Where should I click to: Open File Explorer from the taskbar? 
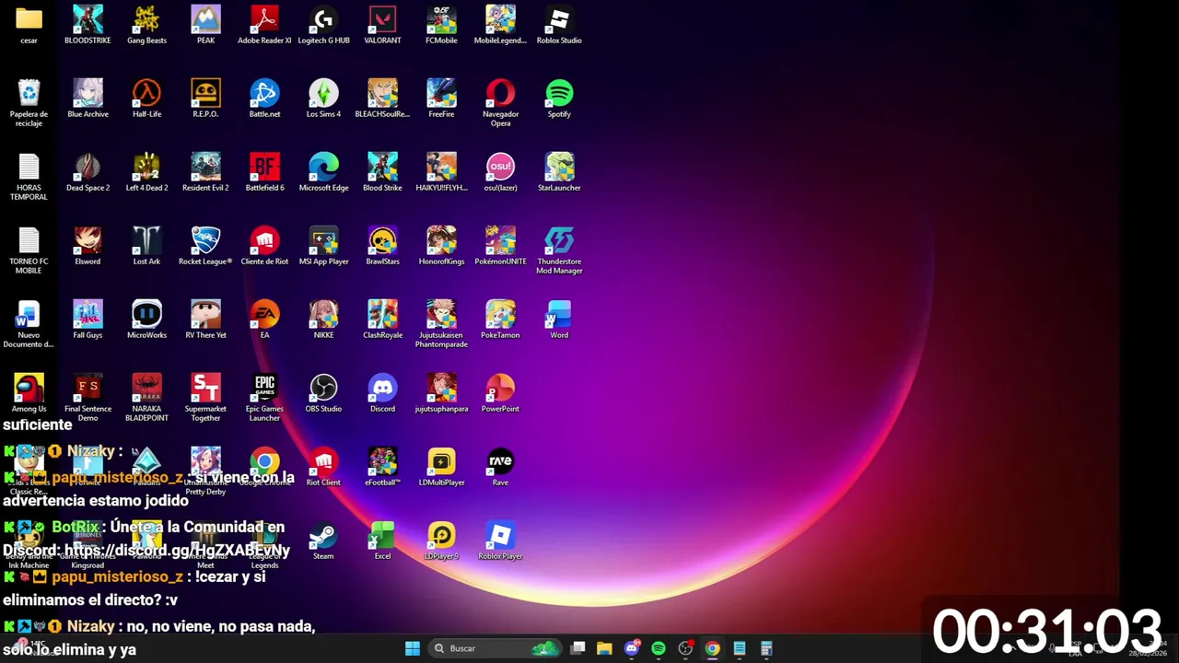pyautogui.click(x=604, y=648)
